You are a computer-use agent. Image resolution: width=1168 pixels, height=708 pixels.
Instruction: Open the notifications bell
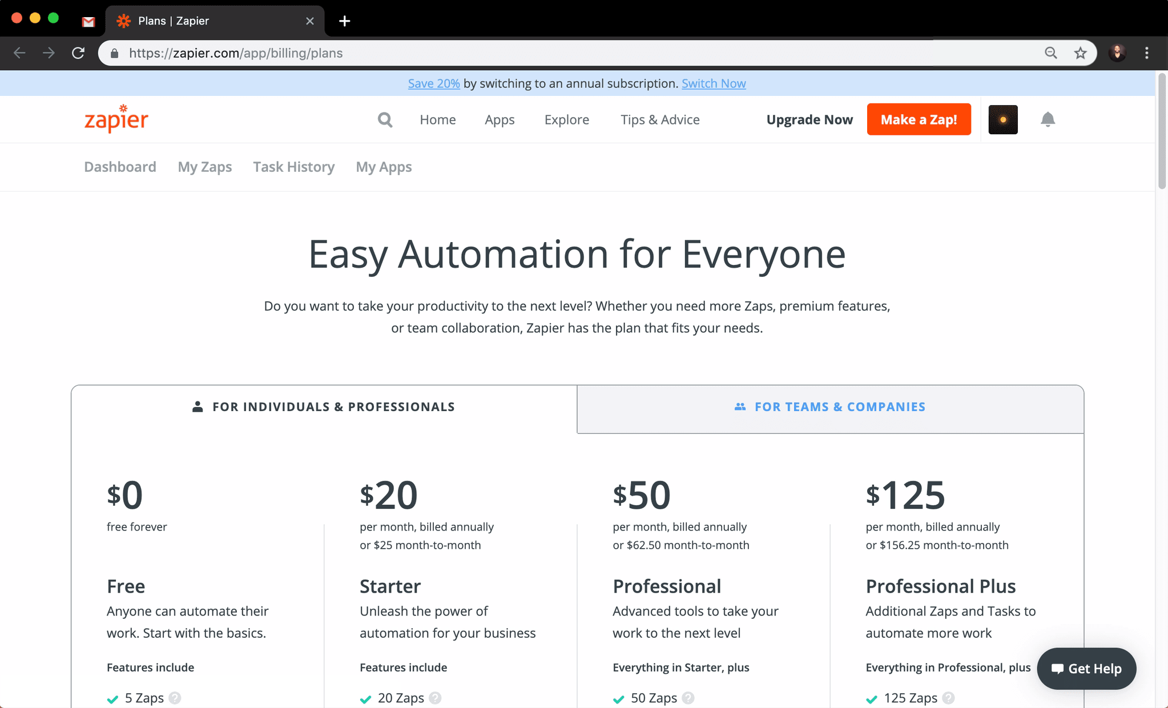[x=1048, y=119]
